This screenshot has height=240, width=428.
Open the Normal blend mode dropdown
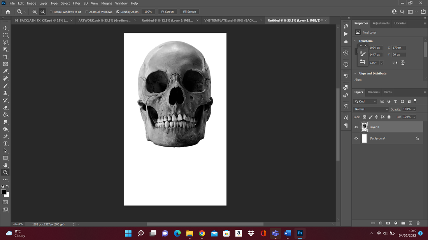(371, 109)
